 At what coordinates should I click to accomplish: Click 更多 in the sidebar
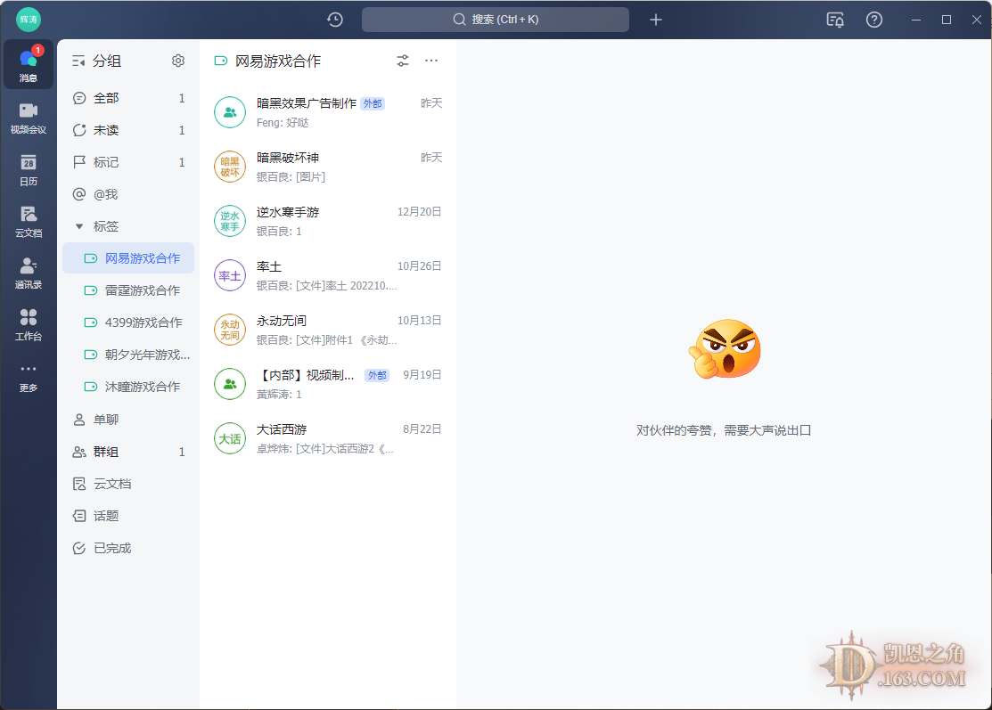29,377
